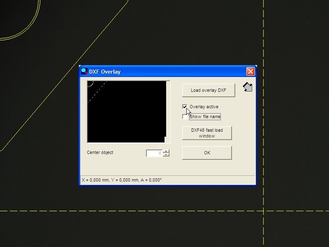Image resolution: width=329 pixels, height=247 pixels.
Task: Enable the Show file name checkbox
Action: point(185,117)
